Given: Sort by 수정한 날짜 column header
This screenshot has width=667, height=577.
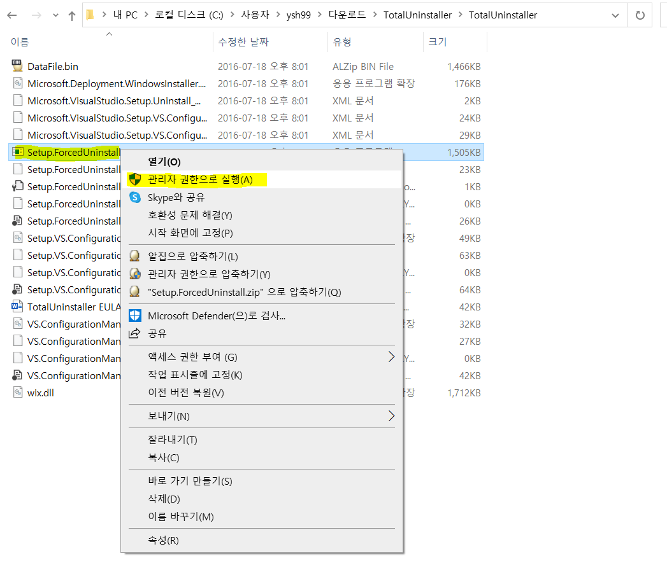Looking at the screenshot, I should pyautogui.click(x=243, y=41).
